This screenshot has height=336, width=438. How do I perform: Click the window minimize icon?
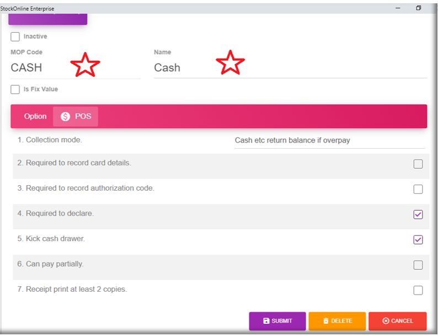click(x=397, y=8)
